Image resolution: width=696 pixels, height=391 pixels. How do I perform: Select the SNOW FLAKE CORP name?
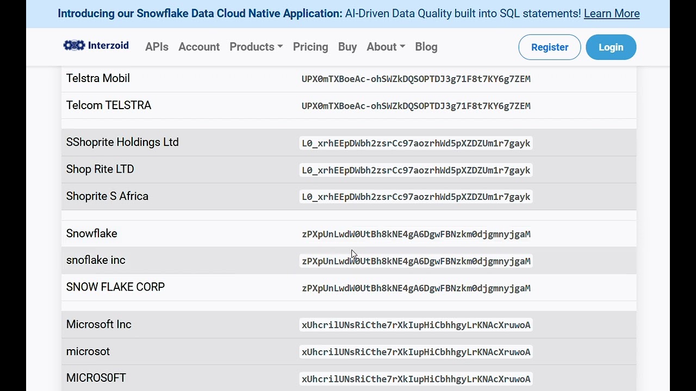[115, 287]
